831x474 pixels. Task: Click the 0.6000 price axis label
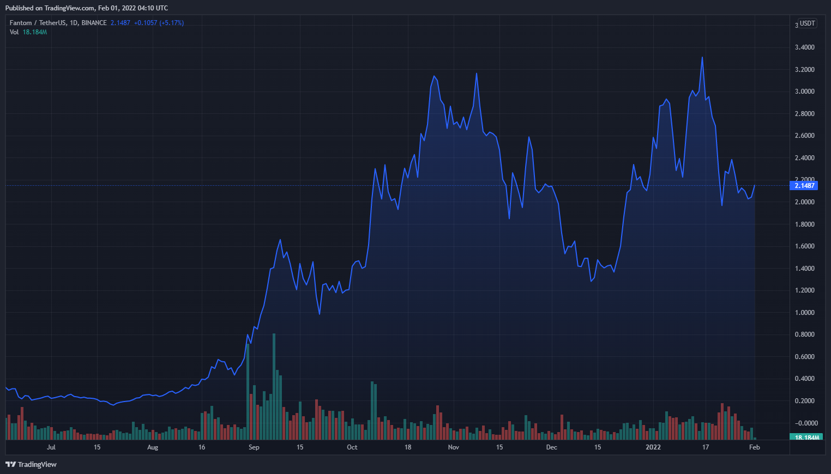point(805,357)
